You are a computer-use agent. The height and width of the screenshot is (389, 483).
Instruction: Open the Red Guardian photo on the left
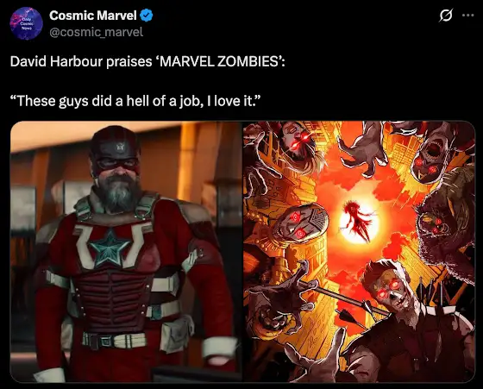click(x=126, y=252)
